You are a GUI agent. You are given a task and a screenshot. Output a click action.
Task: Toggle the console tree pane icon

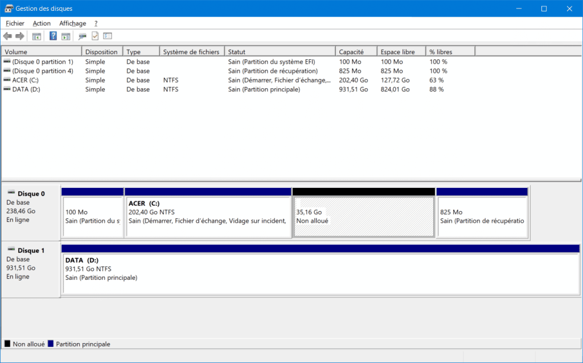[36, 36]
